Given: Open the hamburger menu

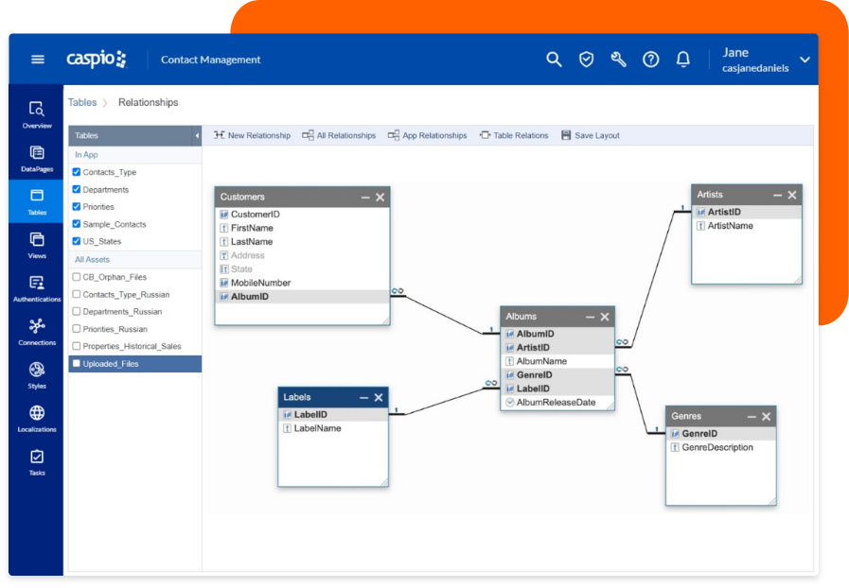Looking at the screenshot, I should [x=37, y=59].
